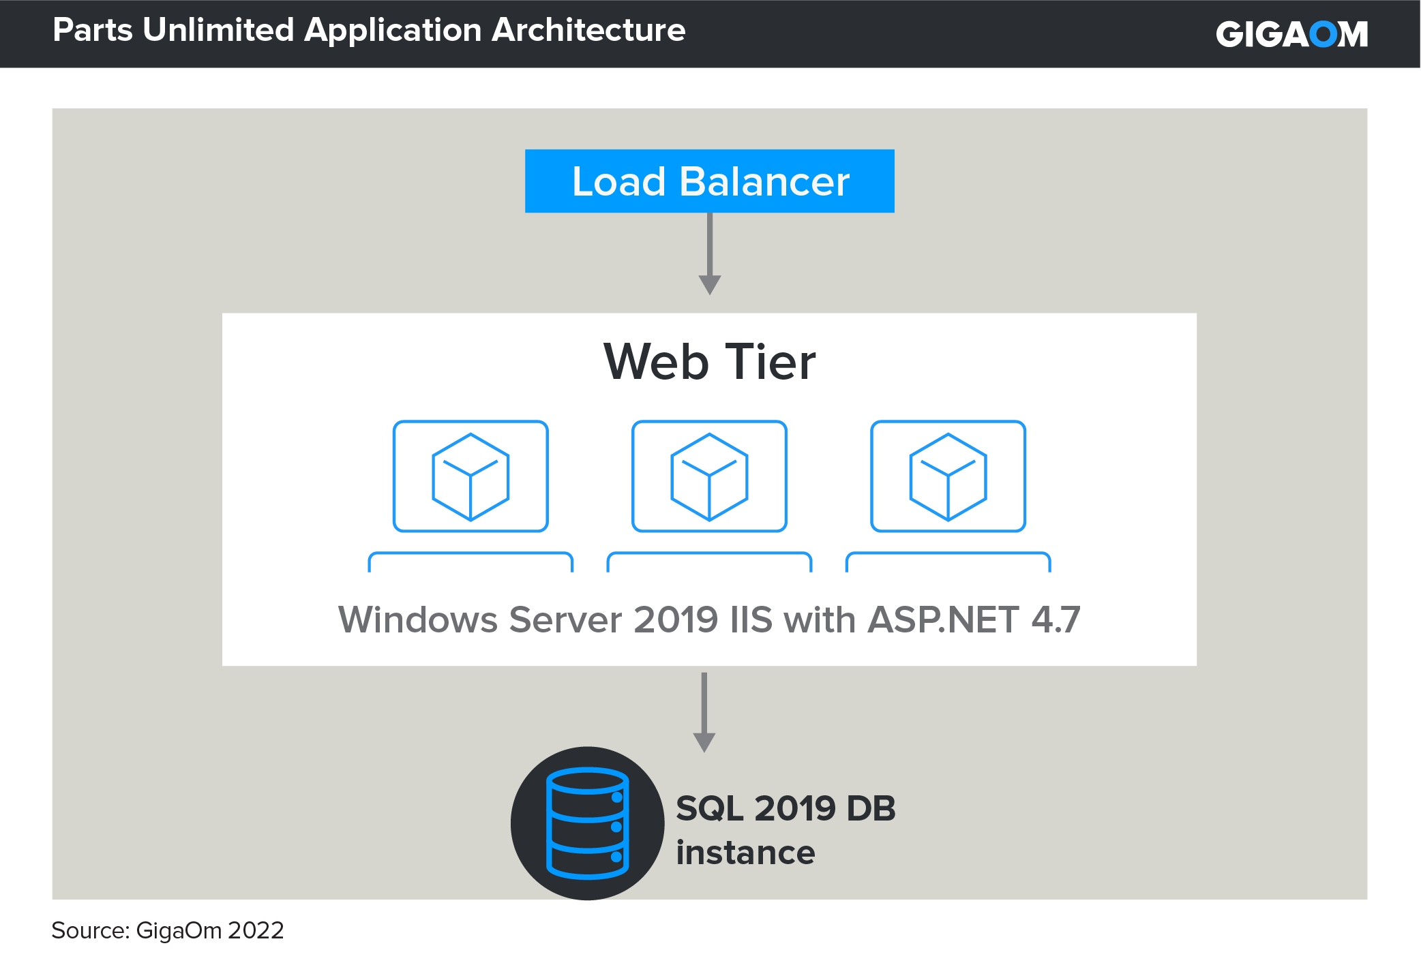The width and height of the screenshot is (1421, 965).
Task: Click arrow from Load Balancer to Web Tier
Action: tap(710, 254)
